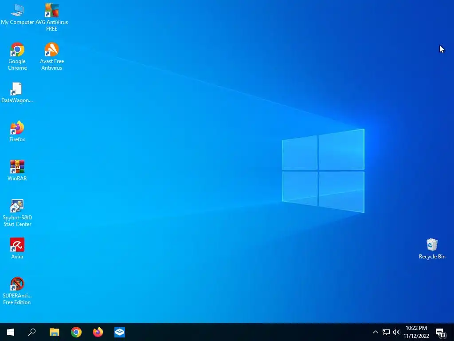This screenshot has height=341, width=454.
Task: Open the notification center with 13 alerts
Action: (441, 333)
